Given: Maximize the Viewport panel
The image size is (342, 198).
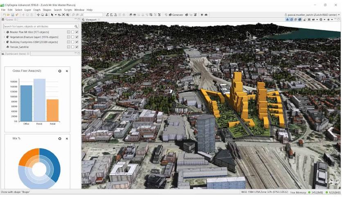Looking at the screenshot, I should coord(338,19).
